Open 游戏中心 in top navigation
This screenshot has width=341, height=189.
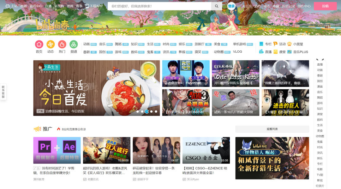(x=36, y=6)
